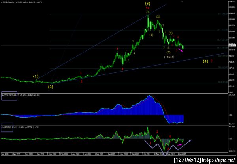Viewport: 237px width, 164px height.
Task: Click the 466.60 price axis label
Action: pos(232,74)
